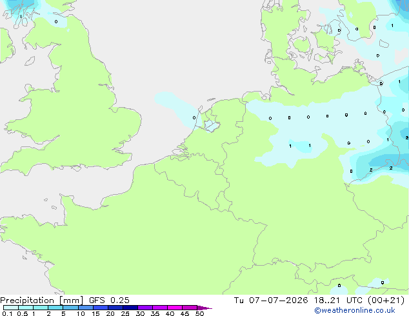
Task: Click the above-50 arrow tip of the legend
Action: coord(204,308)
